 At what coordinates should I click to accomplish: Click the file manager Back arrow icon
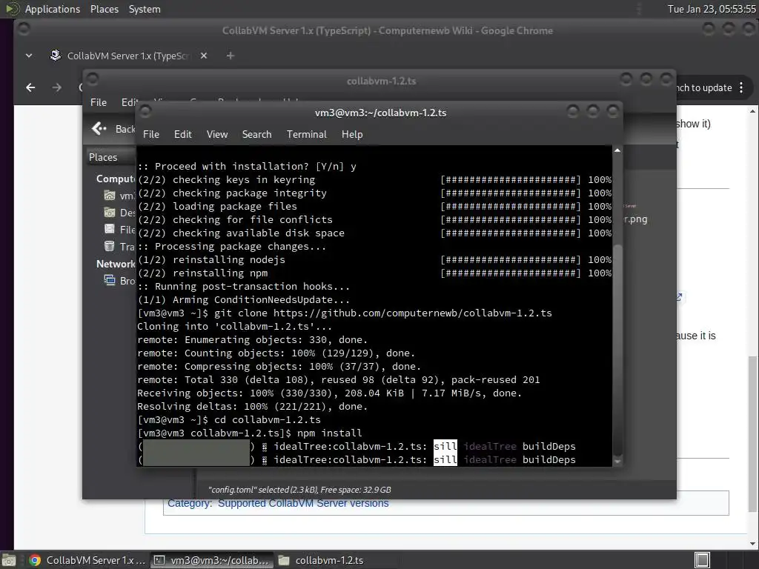[99, 129]
